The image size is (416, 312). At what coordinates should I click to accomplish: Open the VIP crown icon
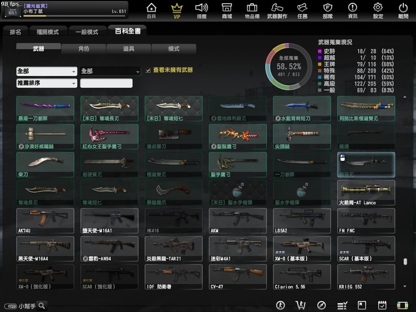pyautogui.click(x=177, y=11)
